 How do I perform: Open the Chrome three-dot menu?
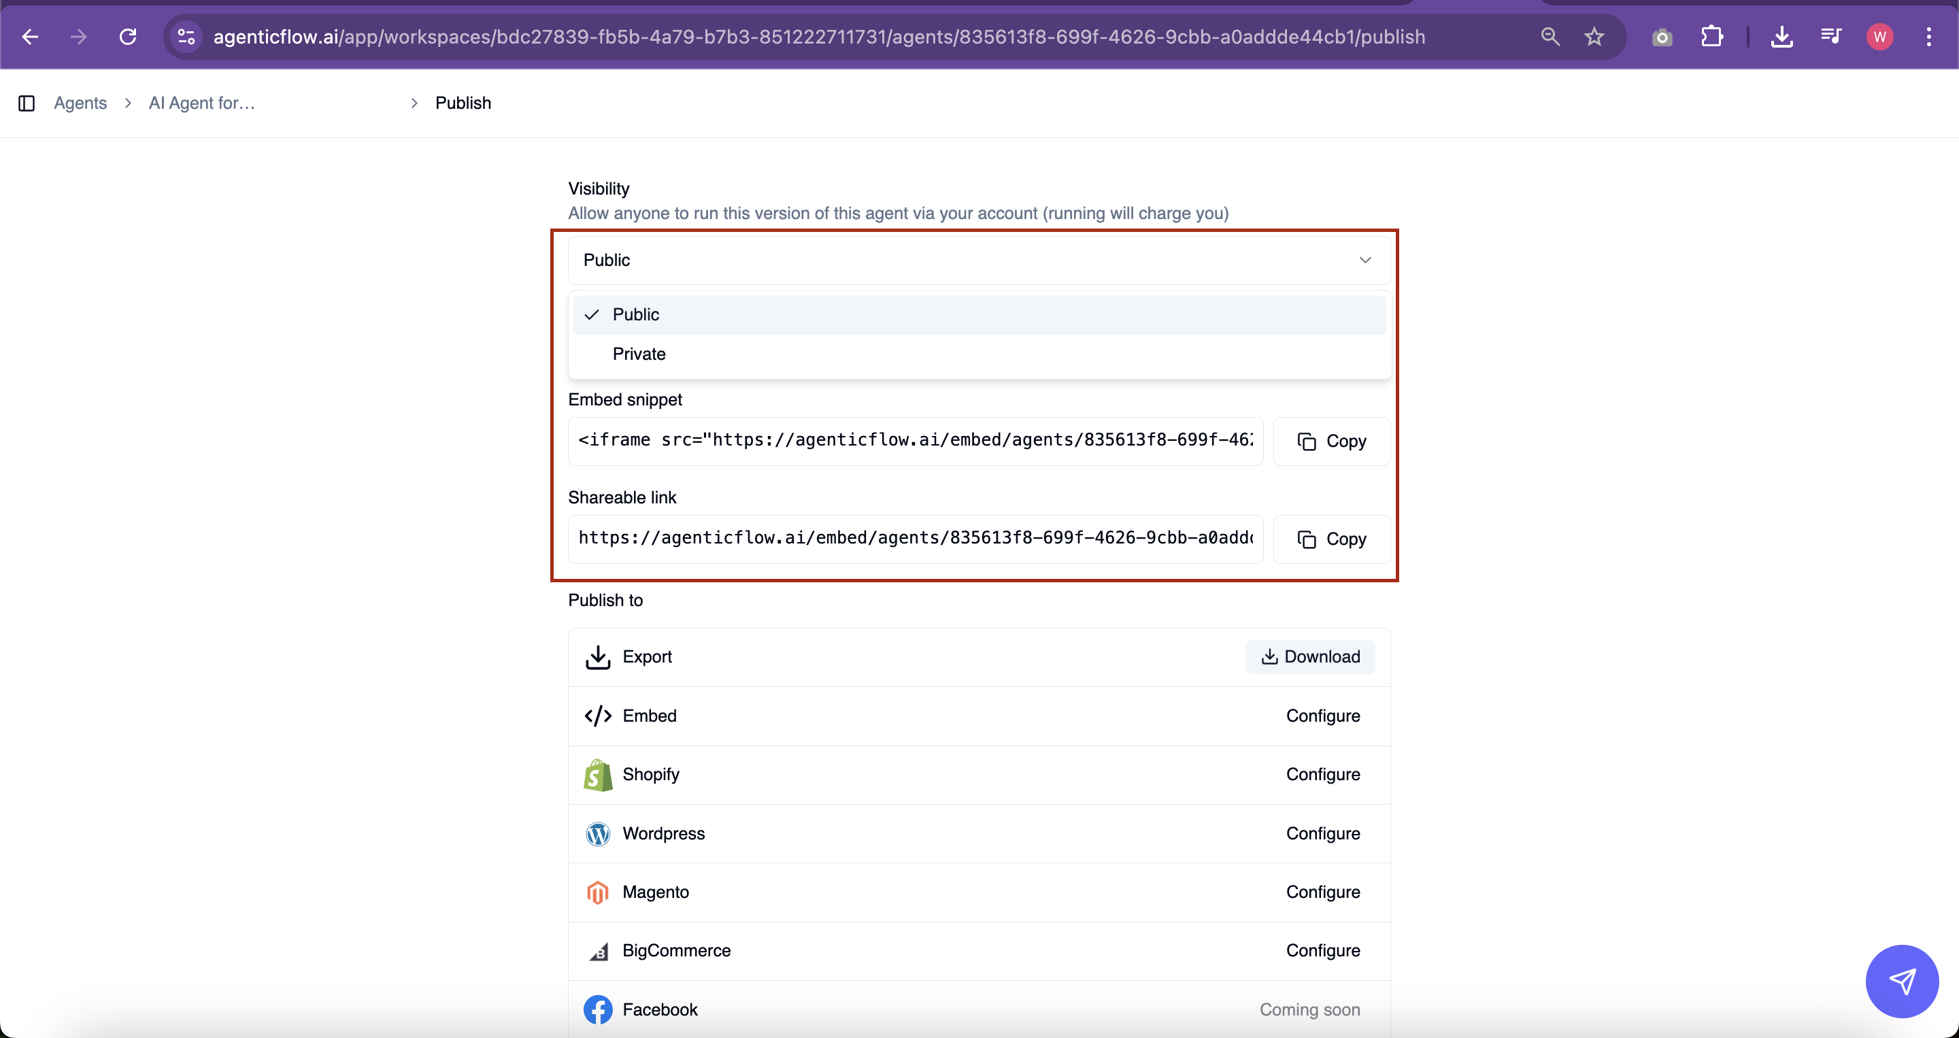click(x=1928, y=37)
